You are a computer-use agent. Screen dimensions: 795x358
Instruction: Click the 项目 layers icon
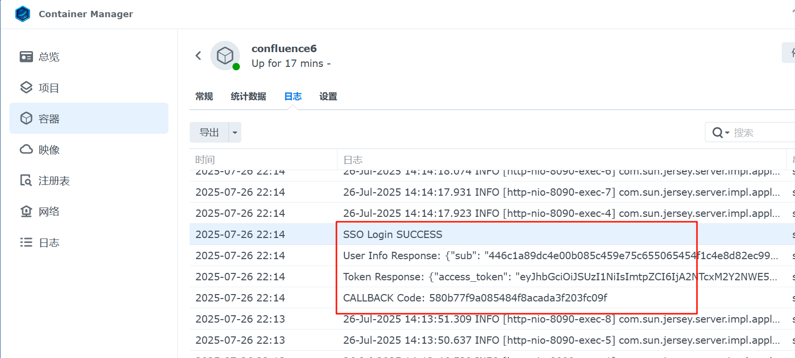click(x=26, y=88)
